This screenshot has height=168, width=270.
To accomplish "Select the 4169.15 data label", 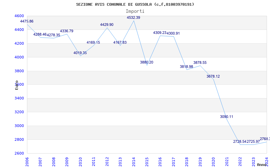I will point(93,43).
